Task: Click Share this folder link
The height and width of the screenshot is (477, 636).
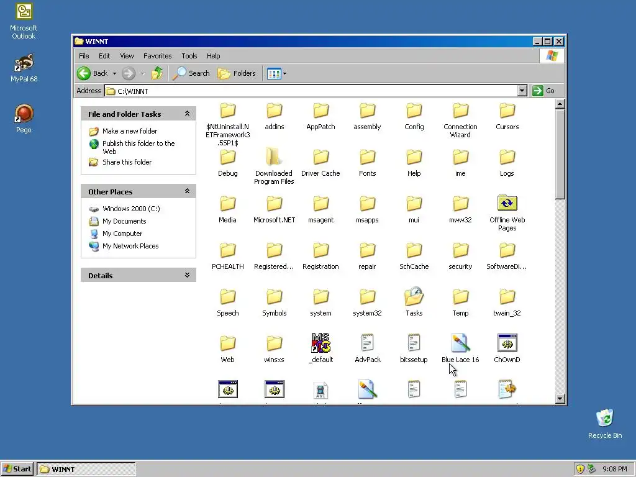Action: [x=127, y=162]
